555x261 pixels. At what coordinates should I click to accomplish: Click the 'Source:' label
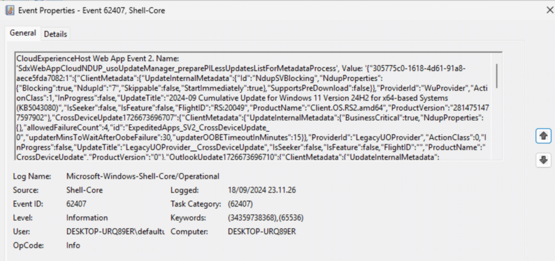pyautogui.click(x=25, y=190)
